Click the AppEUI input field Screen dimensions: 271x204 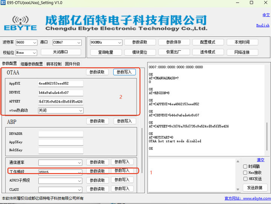tap(60, 83)
